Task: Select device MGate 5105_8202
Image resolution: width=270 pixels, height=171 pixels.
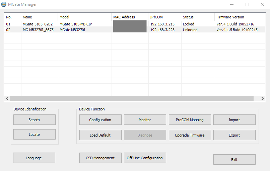Action: tap(38, 24)
